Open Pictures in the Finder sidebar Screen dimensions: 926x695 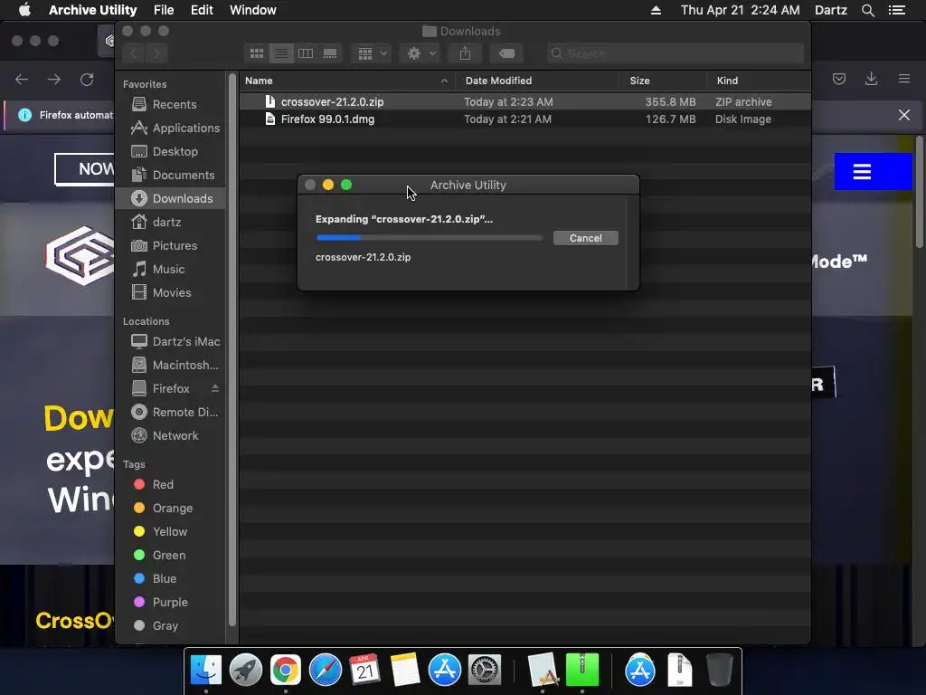click(170, 246)
